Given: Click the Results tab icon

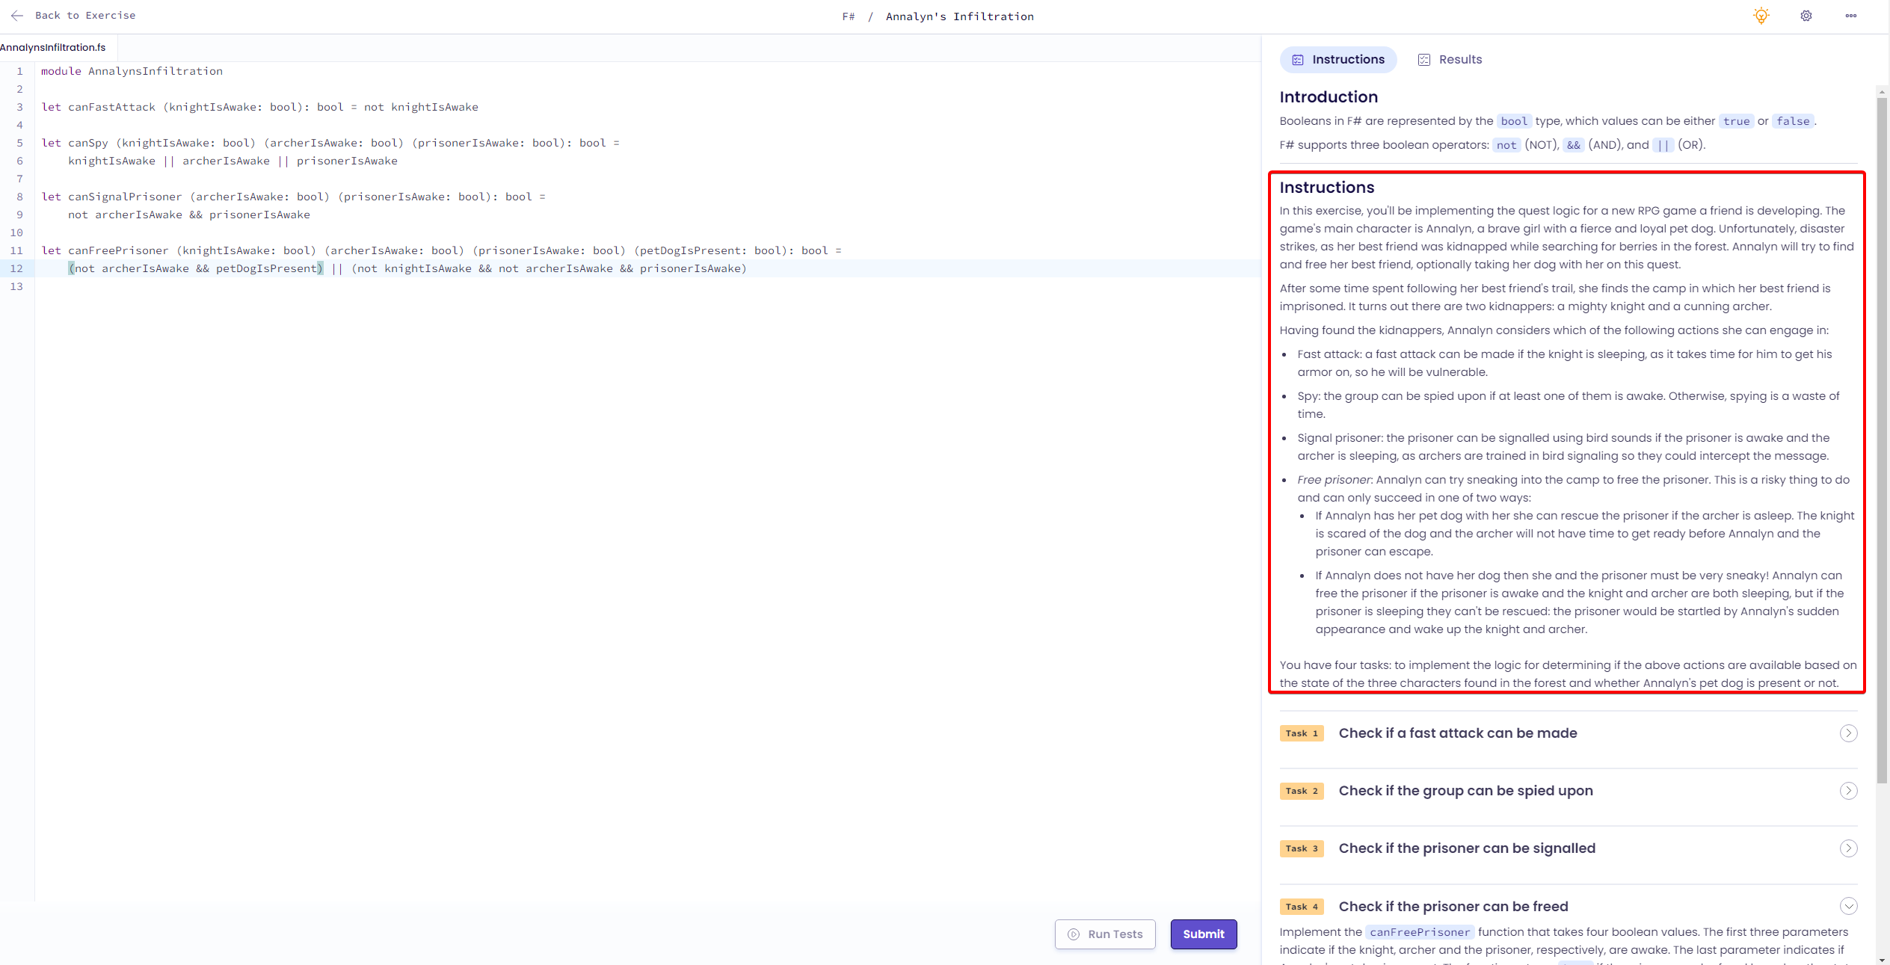Looking at the screenshot, I should 1424,60.
